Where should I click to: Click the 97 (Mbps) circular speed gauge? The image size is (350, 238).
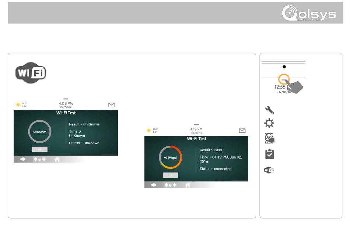[x=171, y=157]
